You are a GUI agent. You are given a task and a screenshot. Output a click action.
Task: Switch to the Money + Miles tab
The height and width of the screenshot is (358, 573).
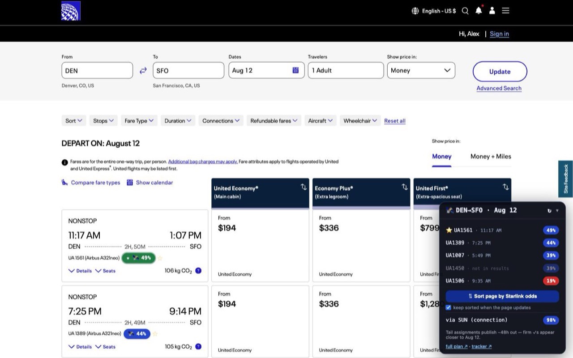point(491,156)
